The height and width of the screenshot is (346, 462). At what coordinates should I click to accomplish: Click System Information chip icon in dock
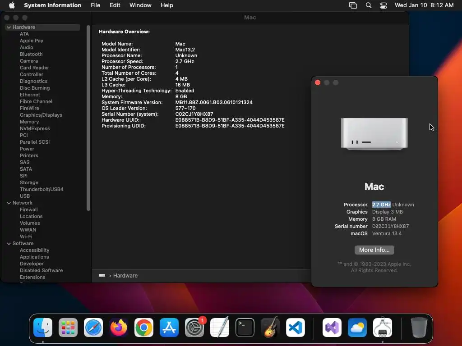click(383, 327)
